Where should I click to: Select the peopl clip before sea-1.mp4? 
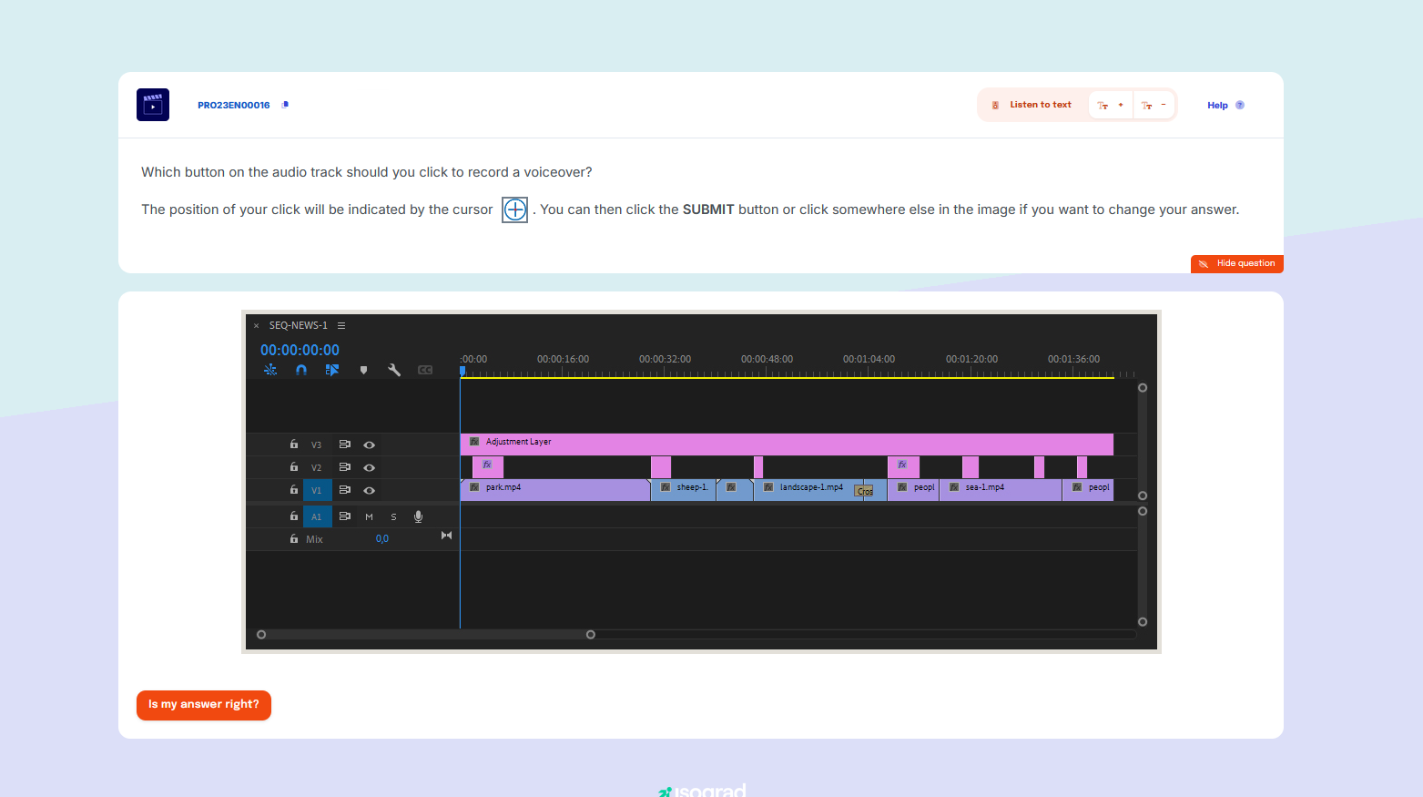(x=913, y=490)
